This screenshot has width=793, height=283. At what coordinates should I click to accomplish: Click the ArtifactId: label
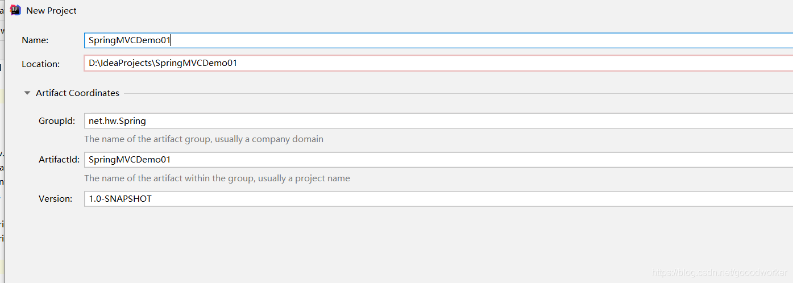click(x=59, y=160)
